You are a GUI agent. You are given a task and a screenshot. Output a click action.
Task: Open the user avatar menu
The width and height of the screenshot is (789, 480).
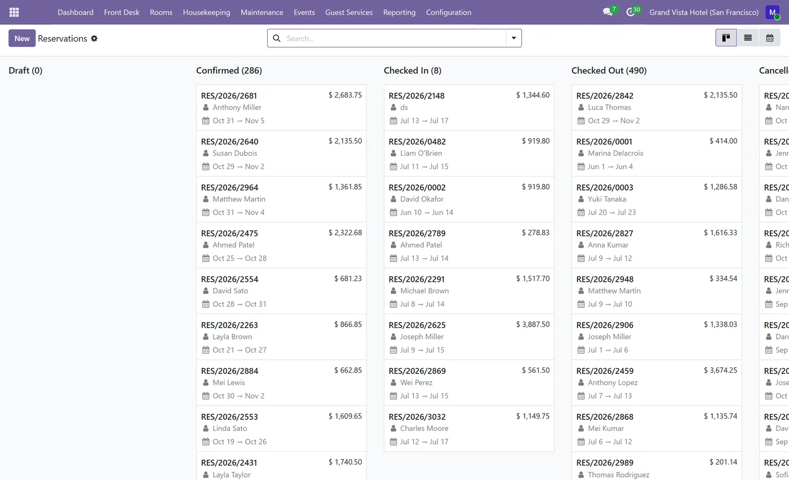[x=772, y=12]
